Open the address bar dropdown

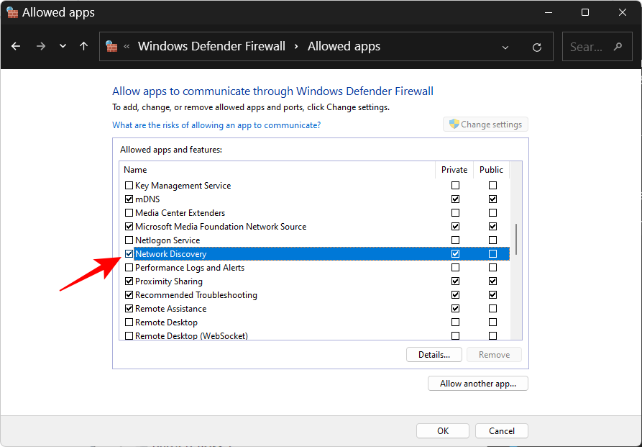pyautogui.click(x=505, y=46)
